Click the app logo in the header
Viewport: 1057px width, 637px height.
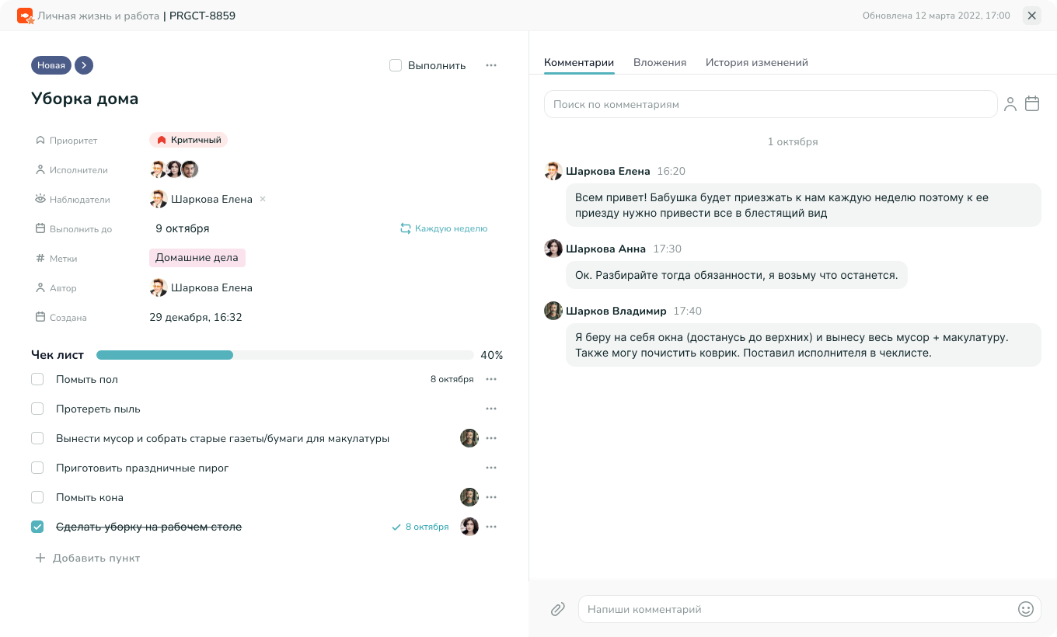click(x=26, y=16)
